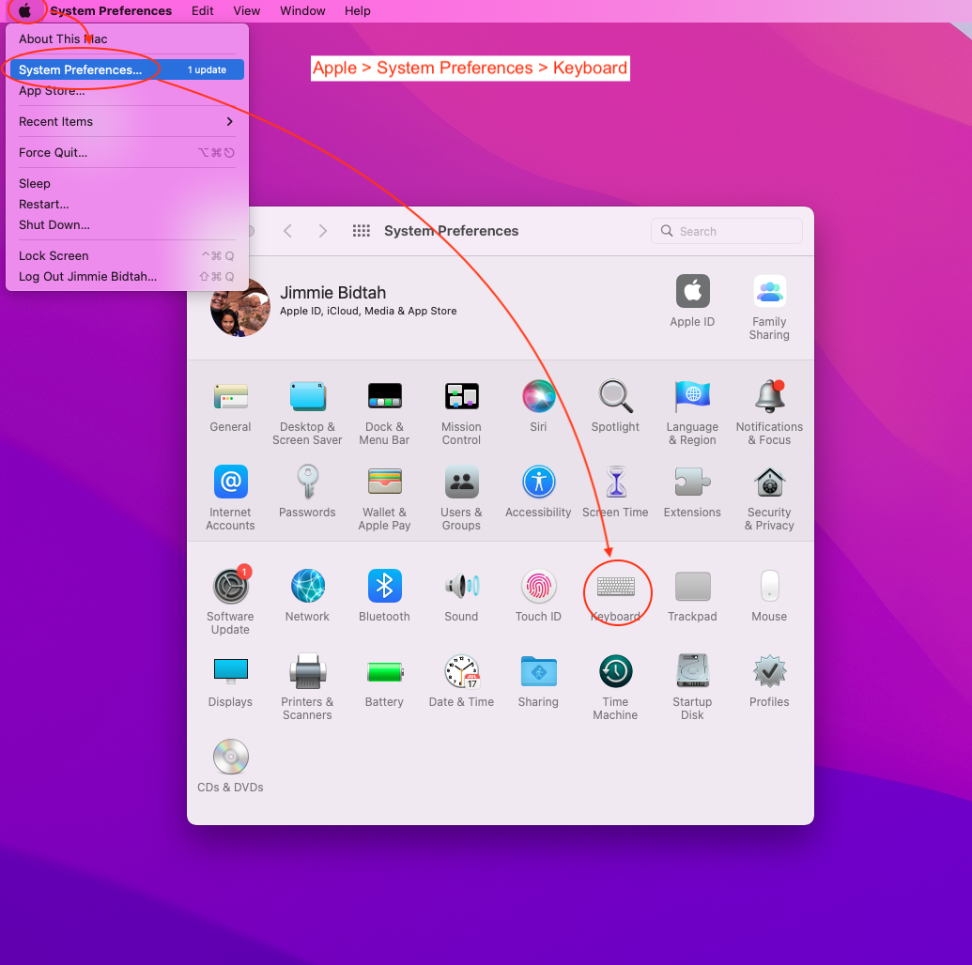Open Date & Time preferences

[461, 682]
